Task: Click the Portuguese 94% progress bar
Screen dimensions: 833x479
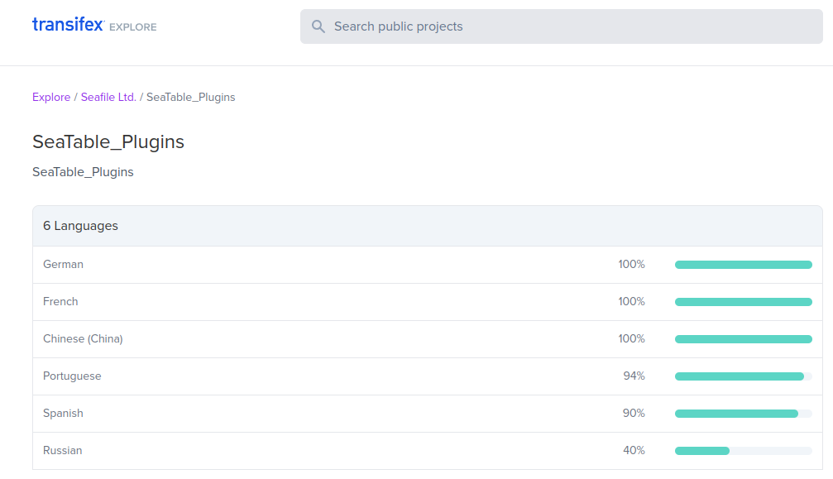Action: (x=743, y=376)
